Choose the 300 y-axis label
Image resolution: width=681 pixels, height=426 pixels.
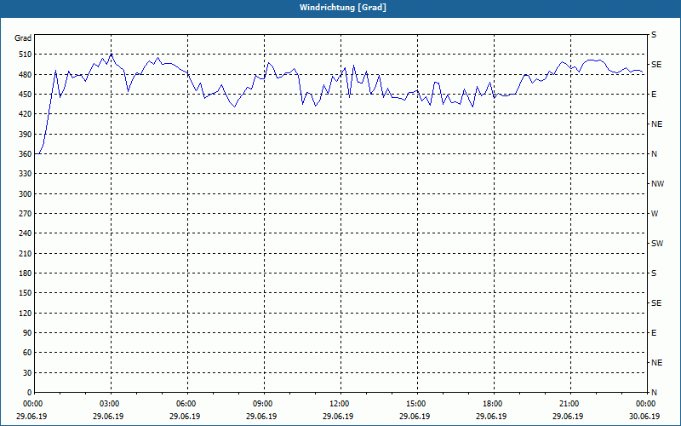(x=26, y=194)
